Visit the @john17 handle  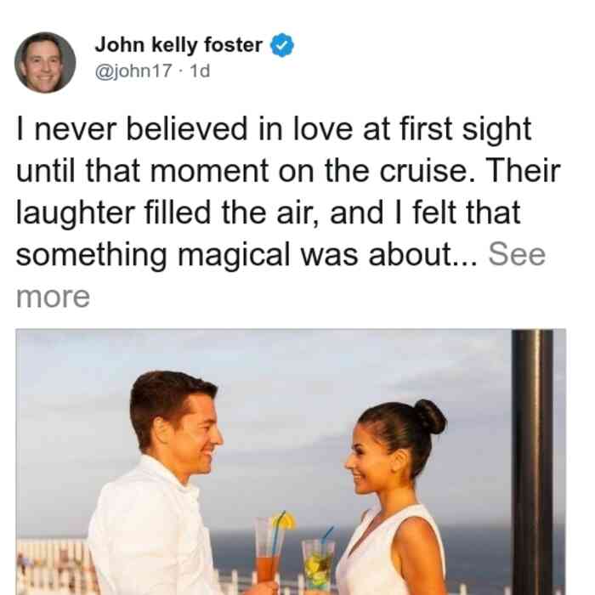click(133, 71)
